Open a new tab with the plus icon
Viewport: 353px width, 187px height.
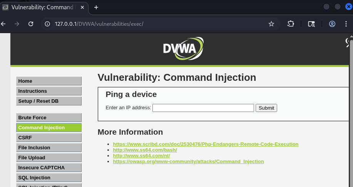[x=96, y=7]
